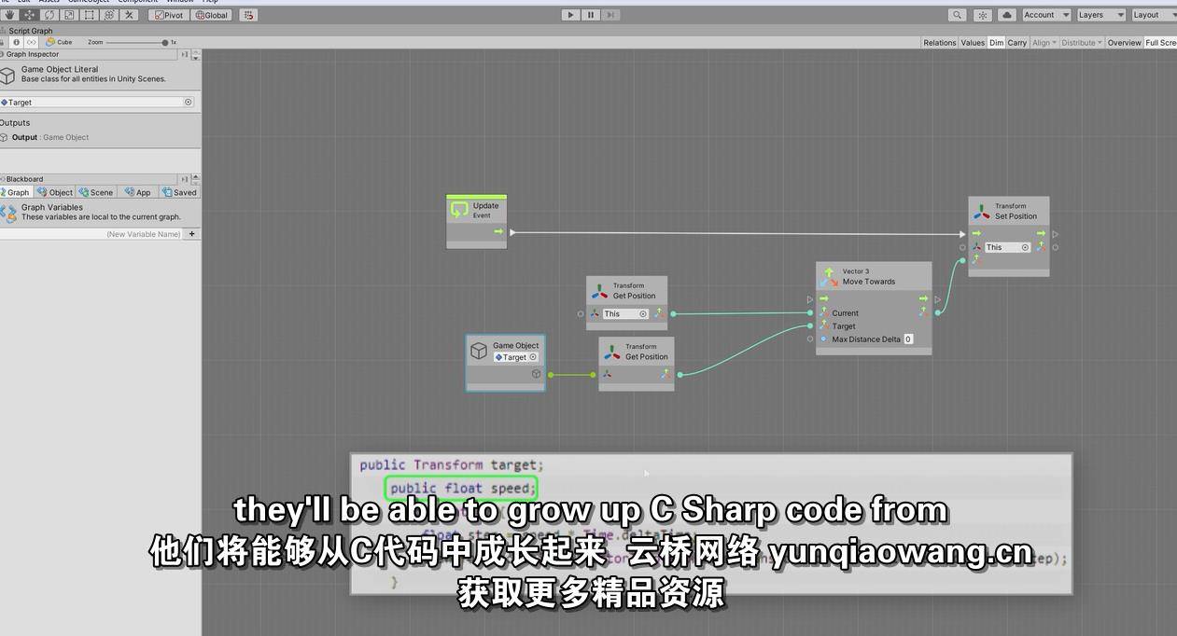Select the Scale tool
The width and height of the screenshot is (1177, 636).
(68, 15)
